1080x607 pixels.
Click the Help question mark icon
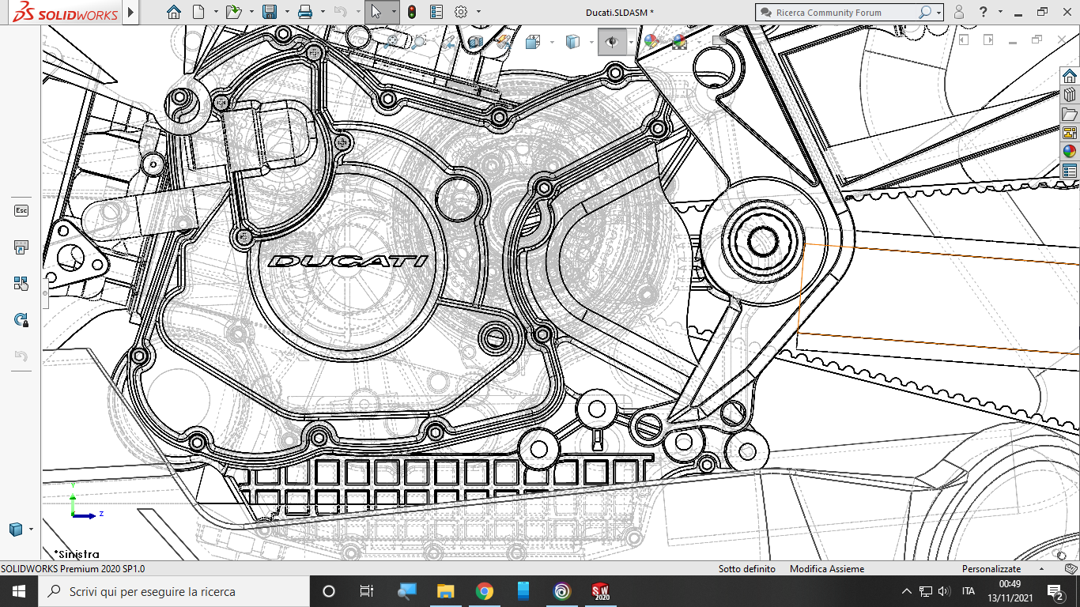[x=983, y=12]
